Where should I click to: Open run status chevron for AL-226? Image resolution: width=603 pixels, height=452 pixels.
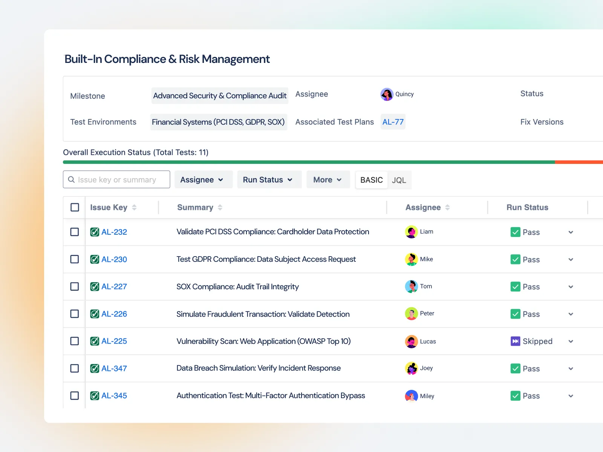pos(571,314)
